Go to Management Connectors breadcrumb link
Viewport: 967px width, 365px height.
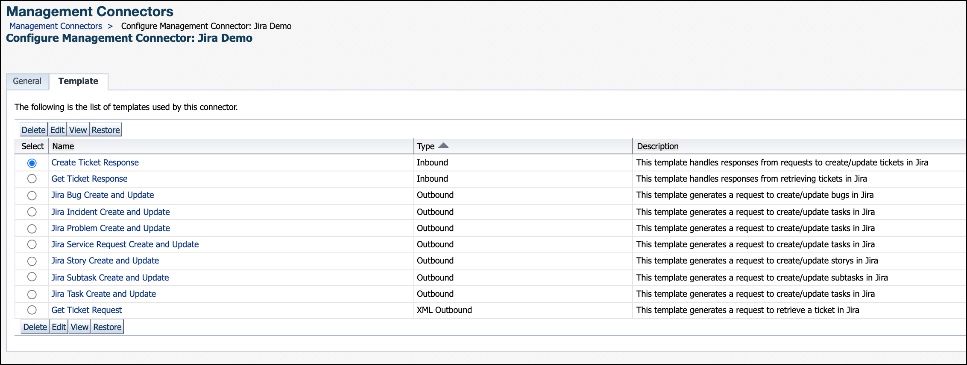pyautogui.click(x=56, y=26)
